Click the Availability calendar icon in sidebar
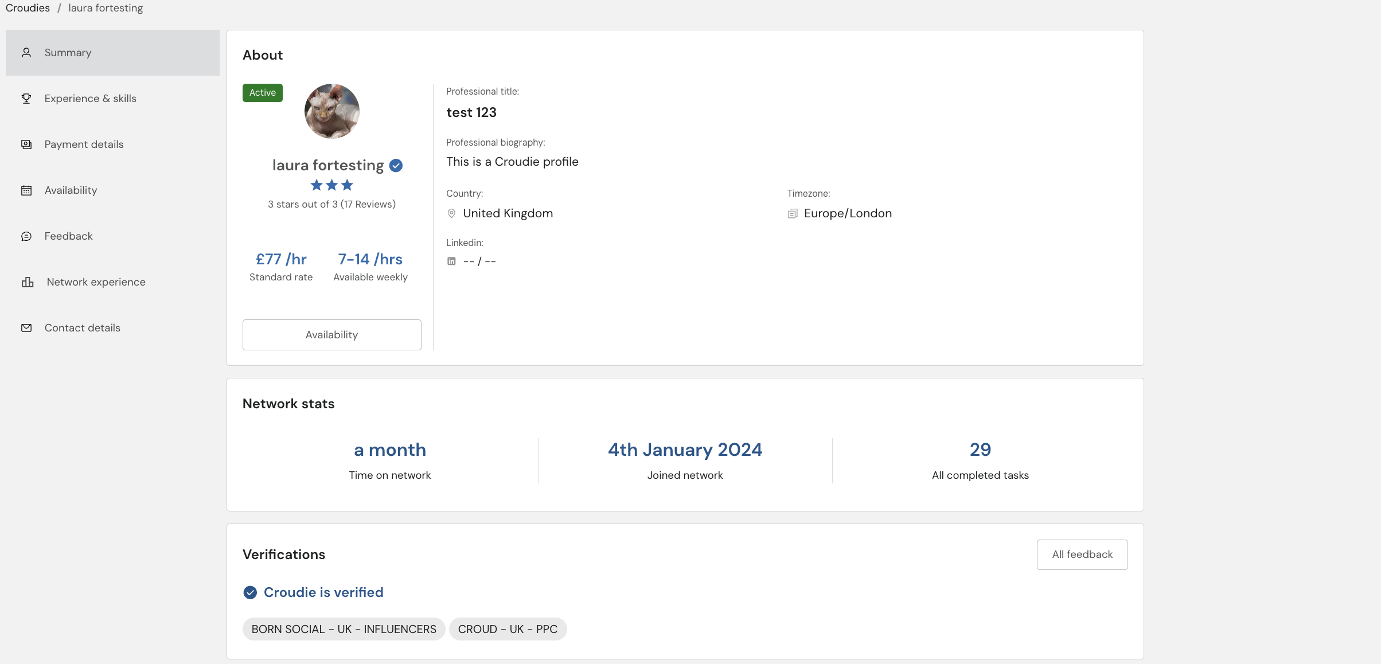Image resolution: width=1381 pixels, height=664 pixels. pos(26,190)
